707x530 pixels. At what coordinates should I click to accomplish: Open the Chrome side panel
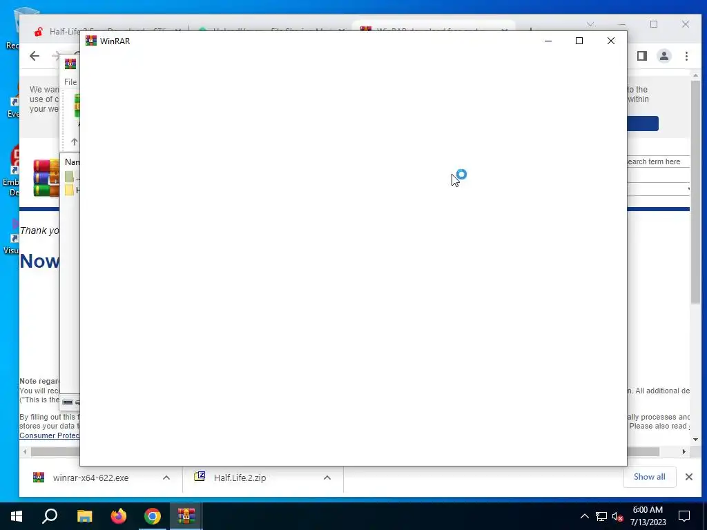(641, 56)
